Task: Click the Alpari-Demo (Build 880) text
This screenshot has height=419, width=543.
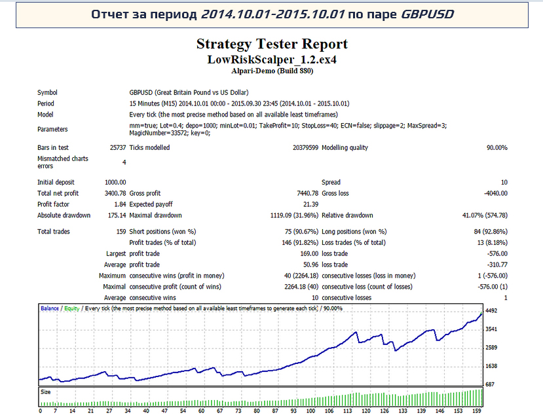Action: point(272,70)
